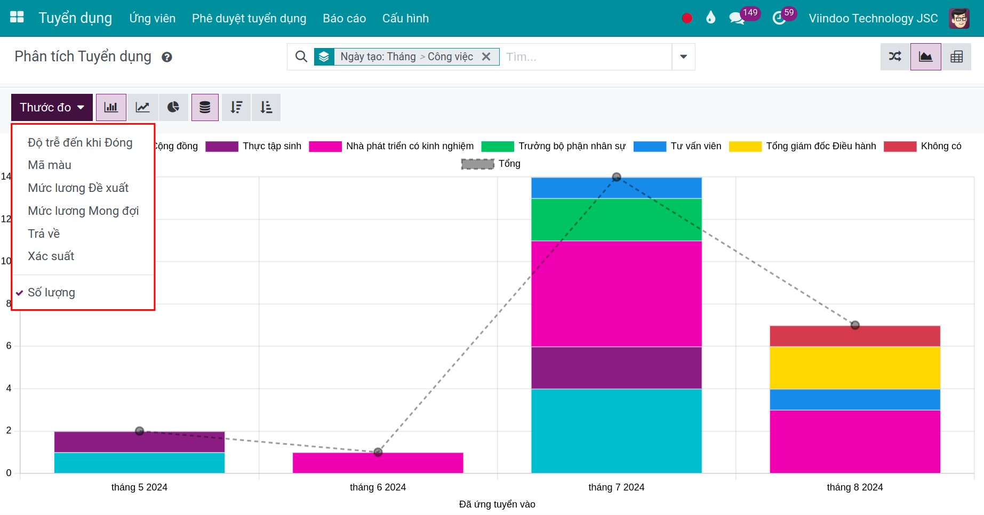The image size is (984, 515).
Task: Go to Tuyển dụng app home
Action: [x=75, y=18]
